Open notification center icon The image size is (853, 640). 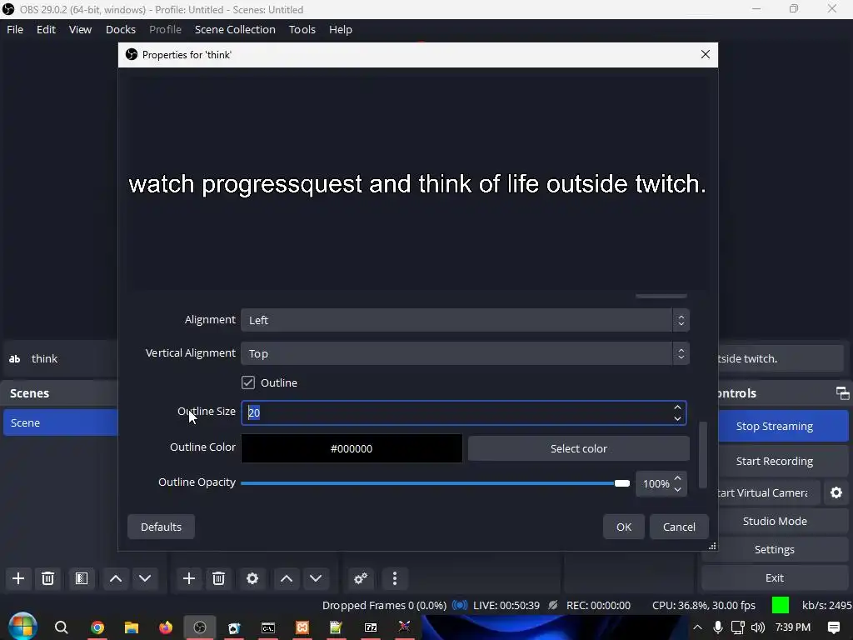click(833, 627)
